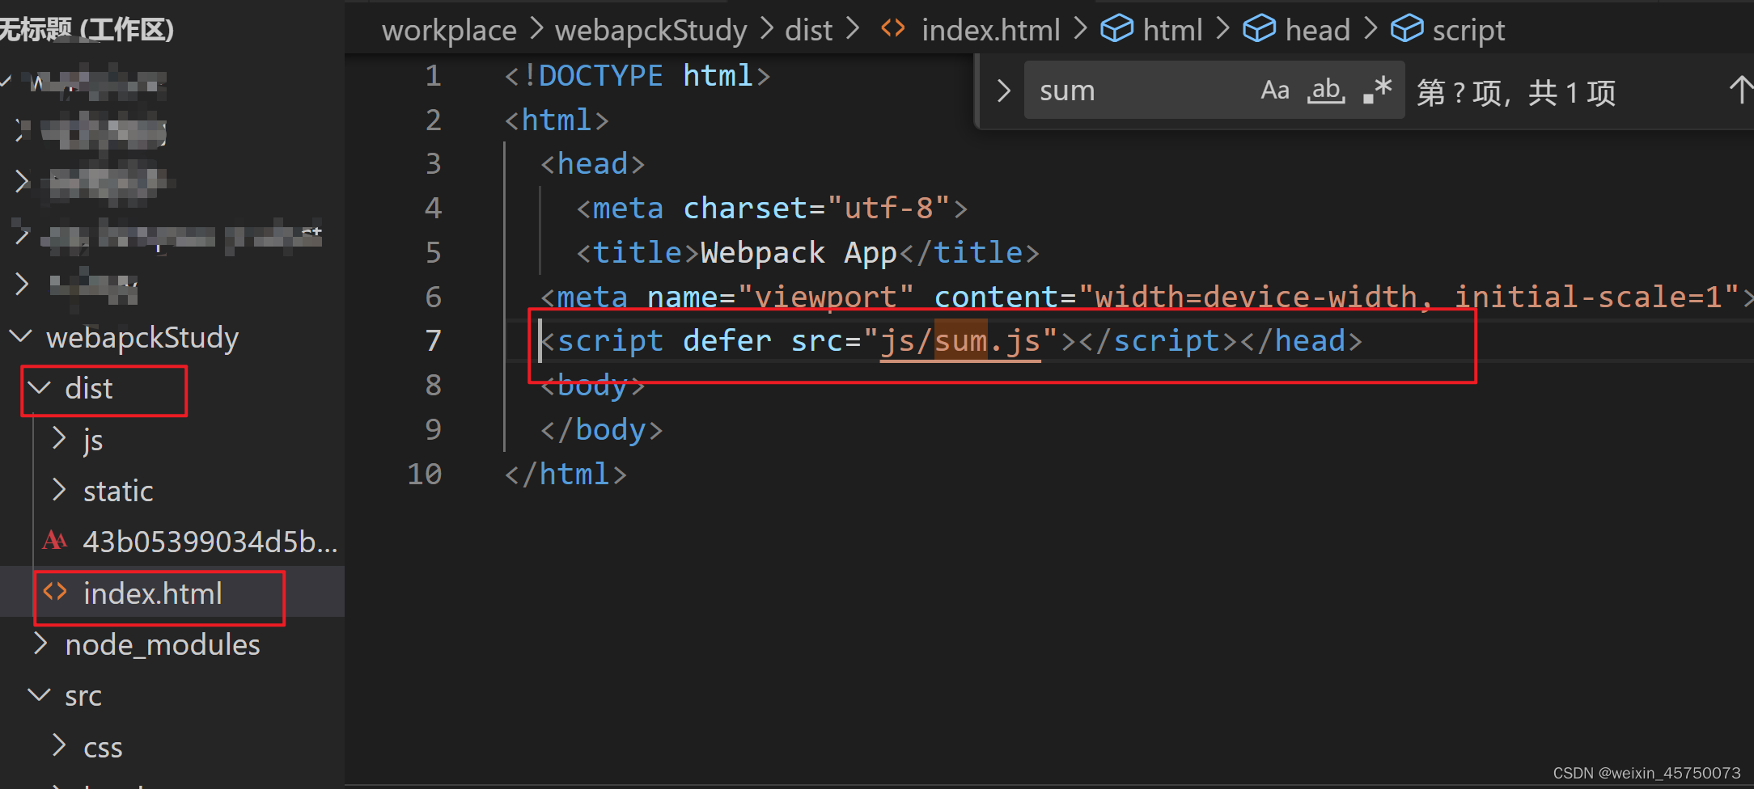Select workplace in the breadcrumb navigation
Image resolution: width=1754 pixels, height=789 pixels.
pos(449,29)
